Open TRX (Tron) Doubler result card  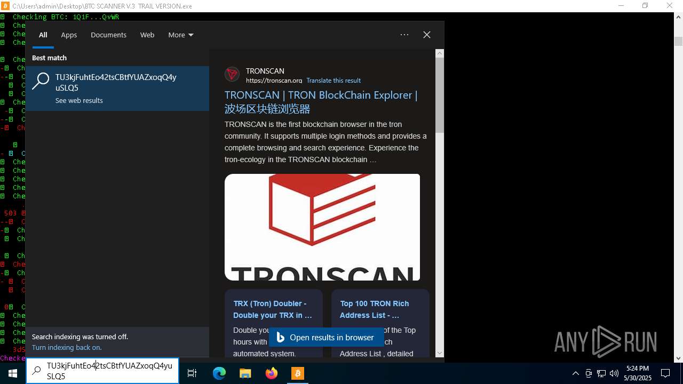(274, 323)
